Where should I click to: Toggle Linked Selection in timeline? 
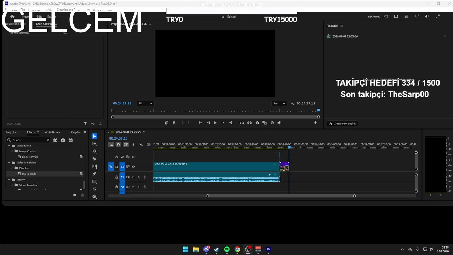(126, 144)
